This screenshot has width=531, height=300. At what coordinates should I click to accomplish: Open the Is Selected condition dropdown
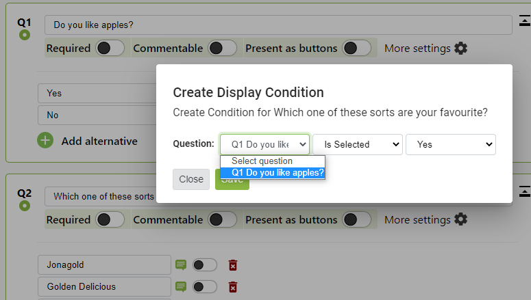[357, 144]
